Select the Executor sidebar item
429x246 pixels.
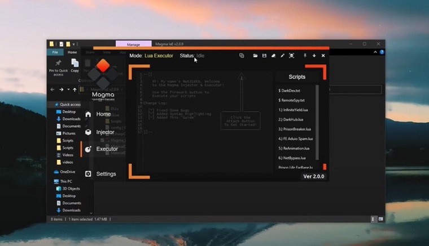point(107,149)
